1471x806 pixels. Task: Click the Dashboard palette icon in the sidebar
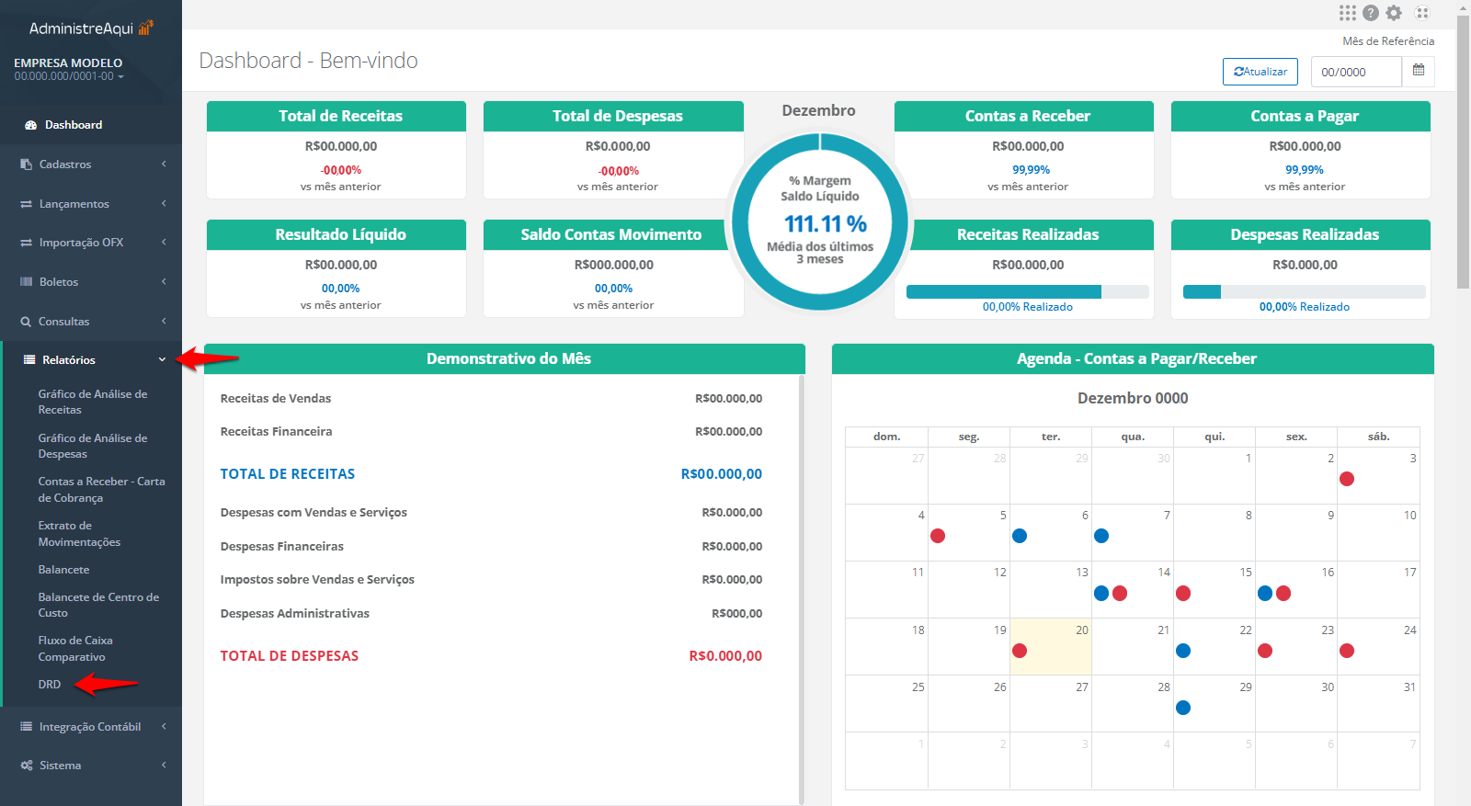[x=30, y=125]
